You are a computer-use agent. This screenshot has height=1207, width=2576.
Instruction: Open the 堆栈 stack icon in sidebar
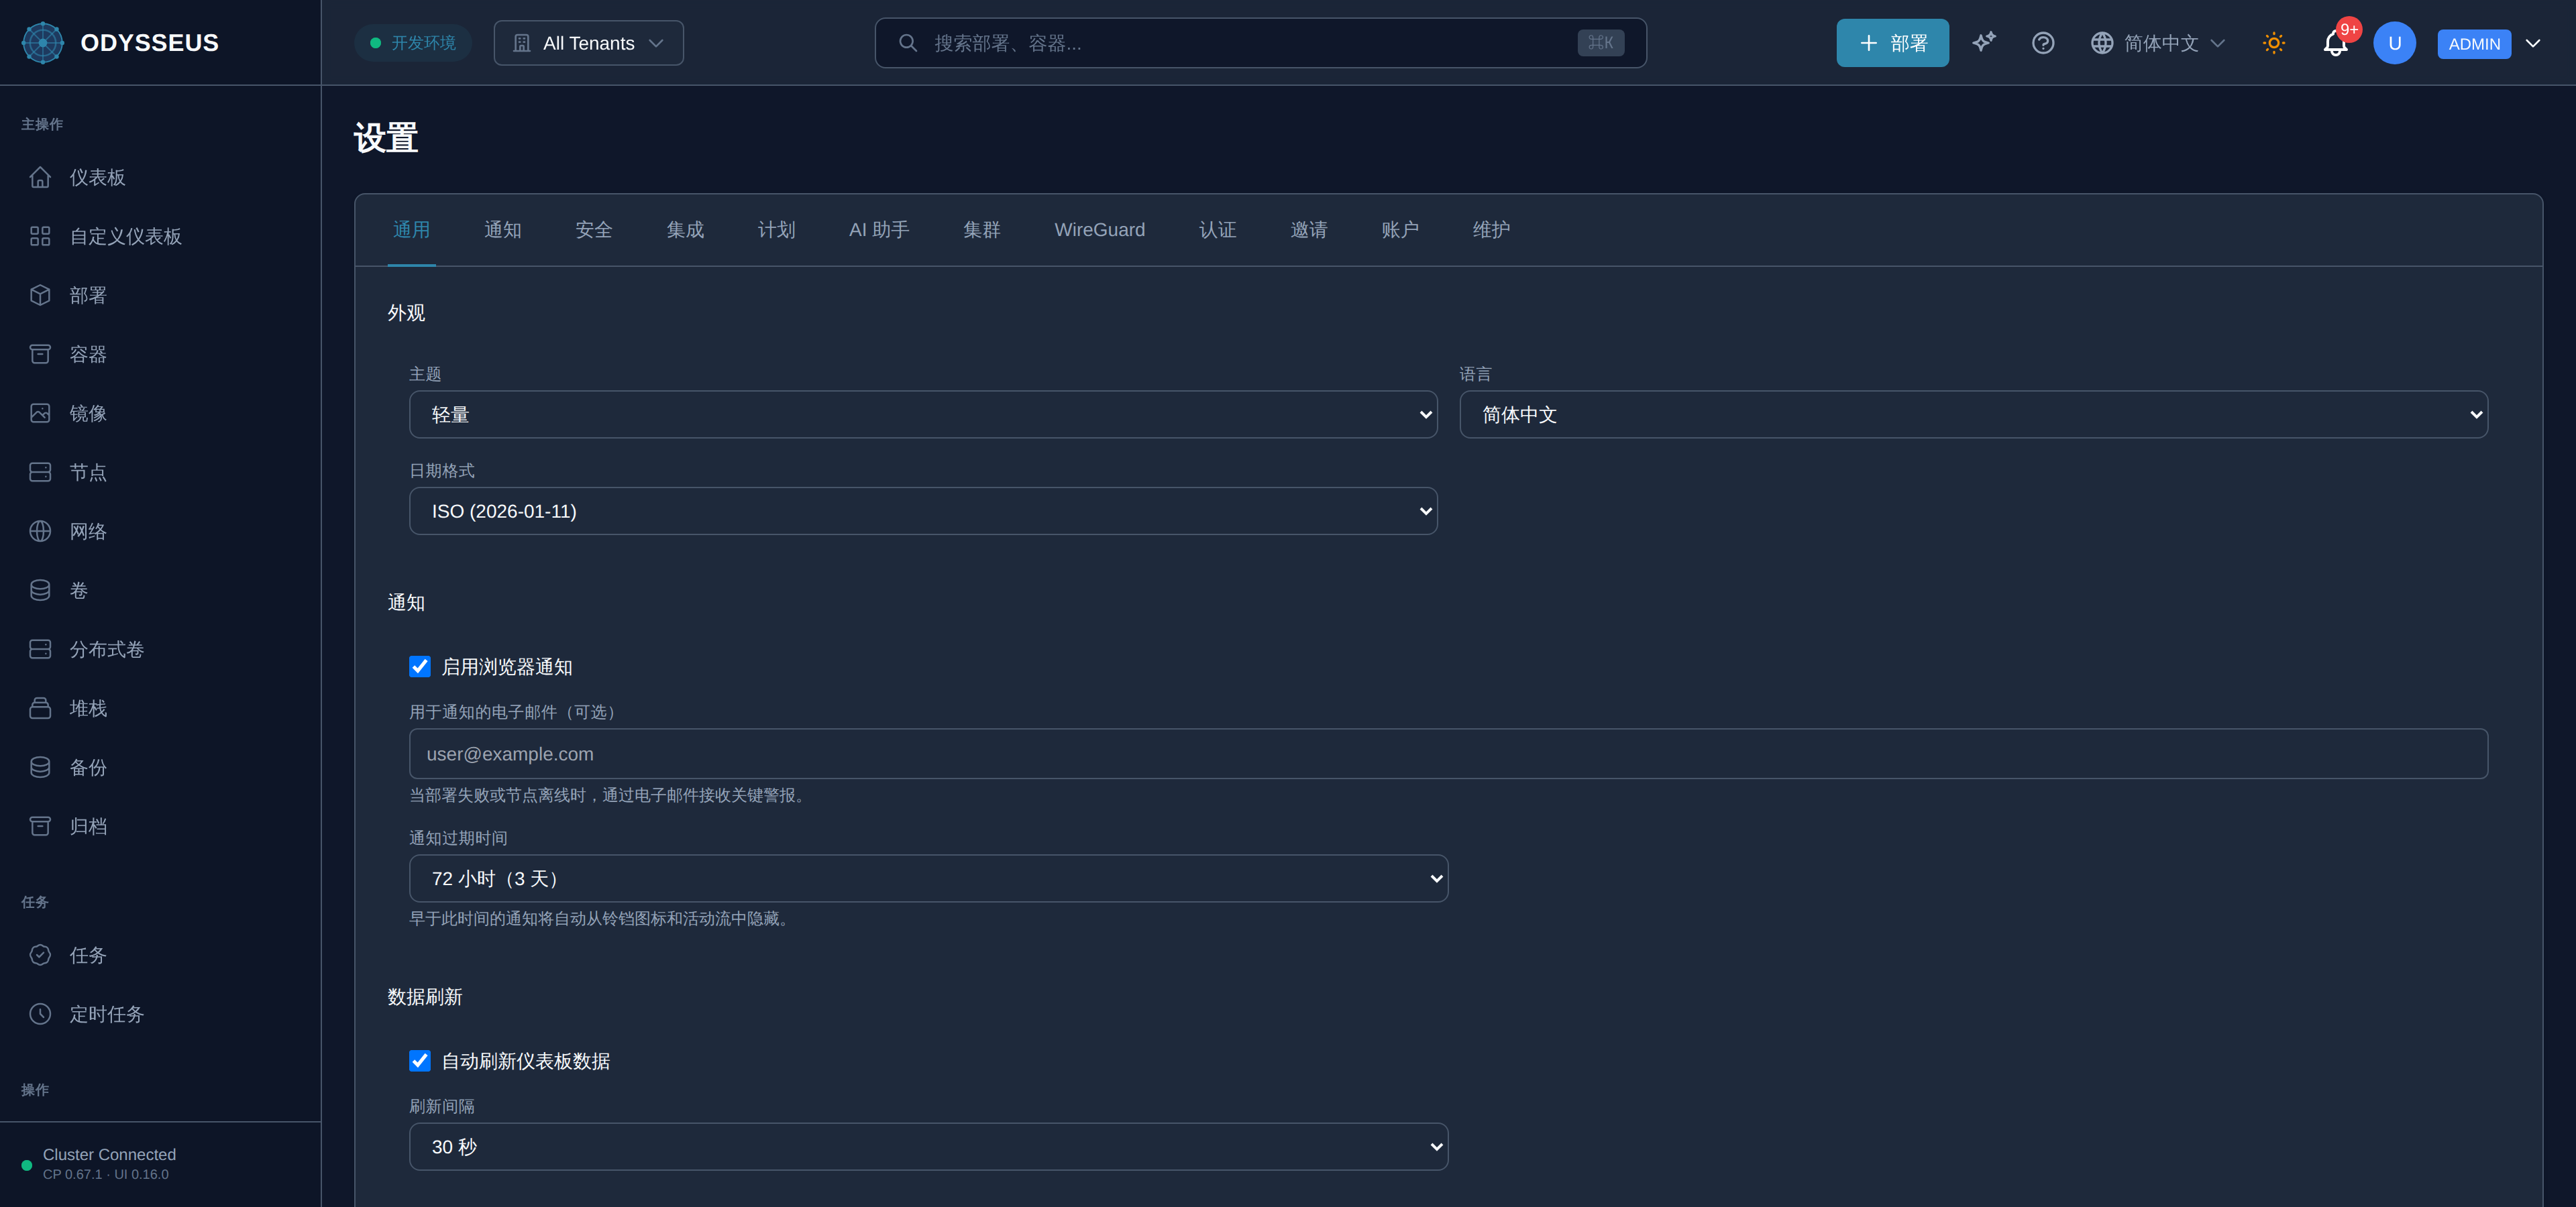pyautogui.click(x=40, y=707)
